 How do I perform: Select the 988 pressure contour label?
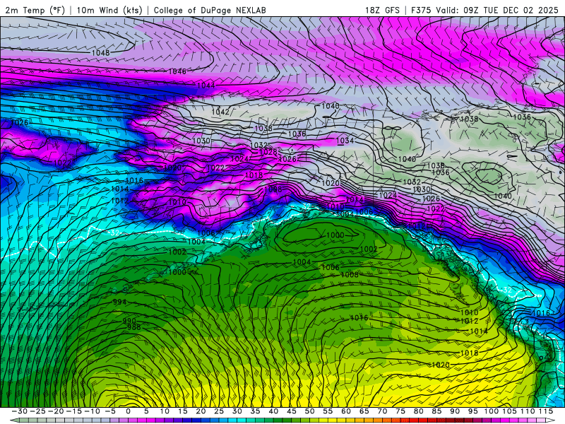[x=134, y=327]
